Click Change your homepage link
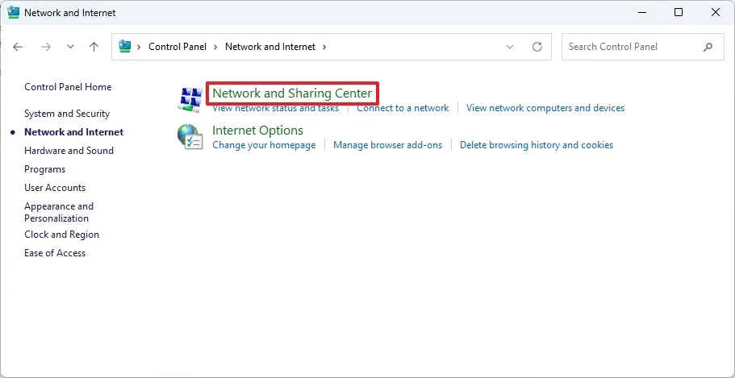735x378 pixels. (264, 145)
